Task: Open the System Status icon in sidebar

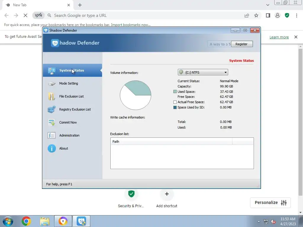Action: [52, 71]
